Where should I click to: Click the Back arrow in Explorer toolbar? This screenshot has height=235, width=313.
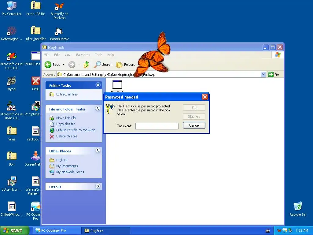52,65
